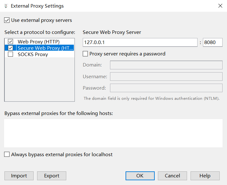Uncheck the Web Proxy (HTTP) checkbox
Screen dimensions: 227x185
coord(11,41)
